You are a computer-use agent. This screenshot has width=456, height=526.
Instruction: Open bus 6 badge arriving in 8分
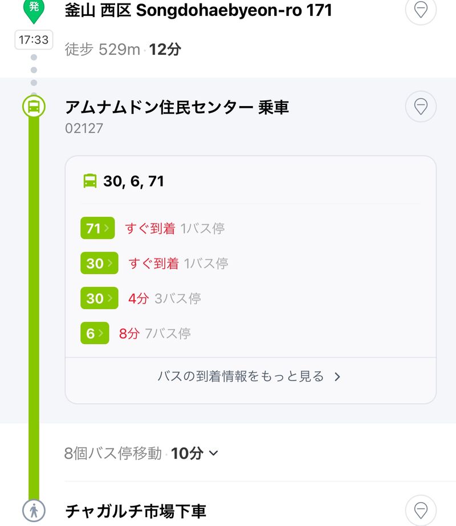[x=94, y=333]
